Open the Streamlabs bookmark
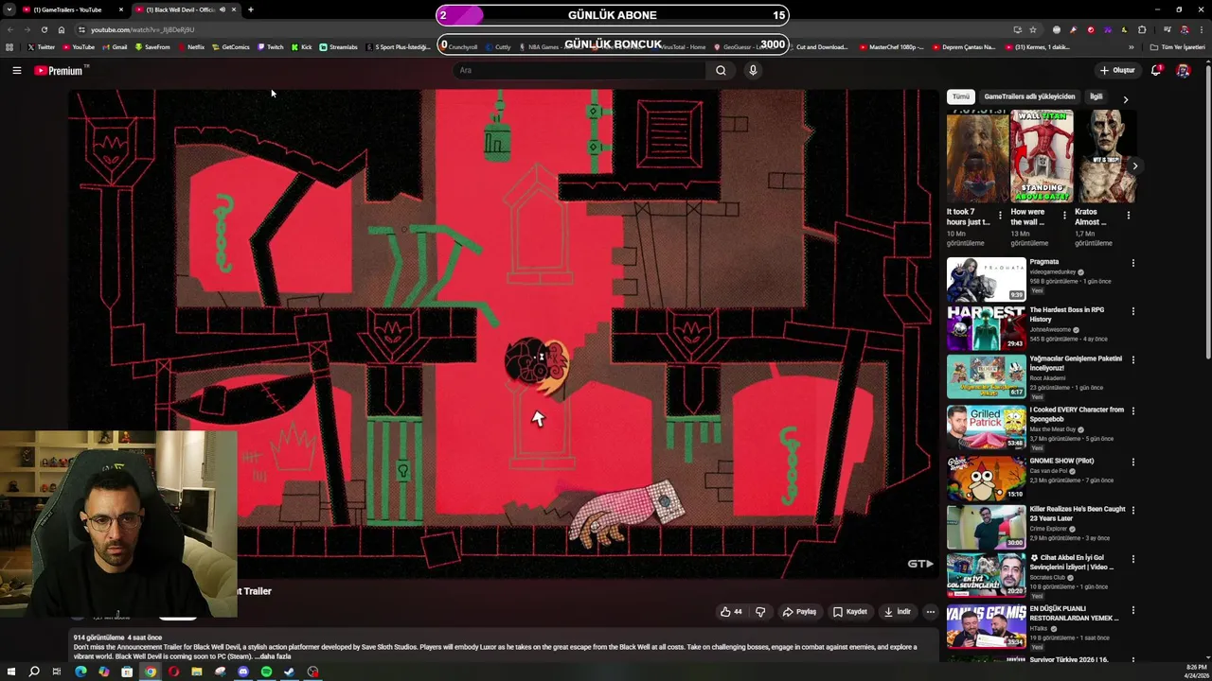The image size is (1212, 681). (338, 46)
